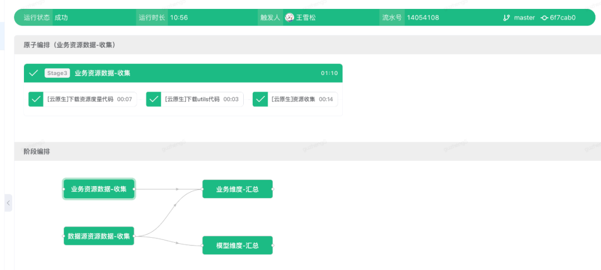This screenshot has width=601, height=270.
Task: Click the run status value 成功
Action: click(x=61, y=18)
